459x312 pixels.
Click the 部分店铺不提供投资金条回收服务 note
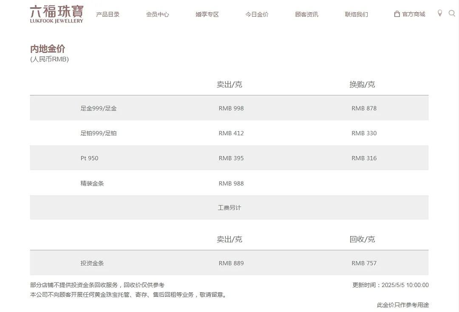click(x=97, y=285)
